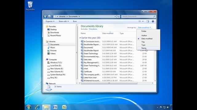Click Libraries in the address breadcrumb
Viewport: 197px width, 110px height.
62,16
